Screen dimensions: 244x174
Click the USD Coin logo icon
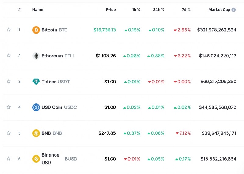coord(36,107)
